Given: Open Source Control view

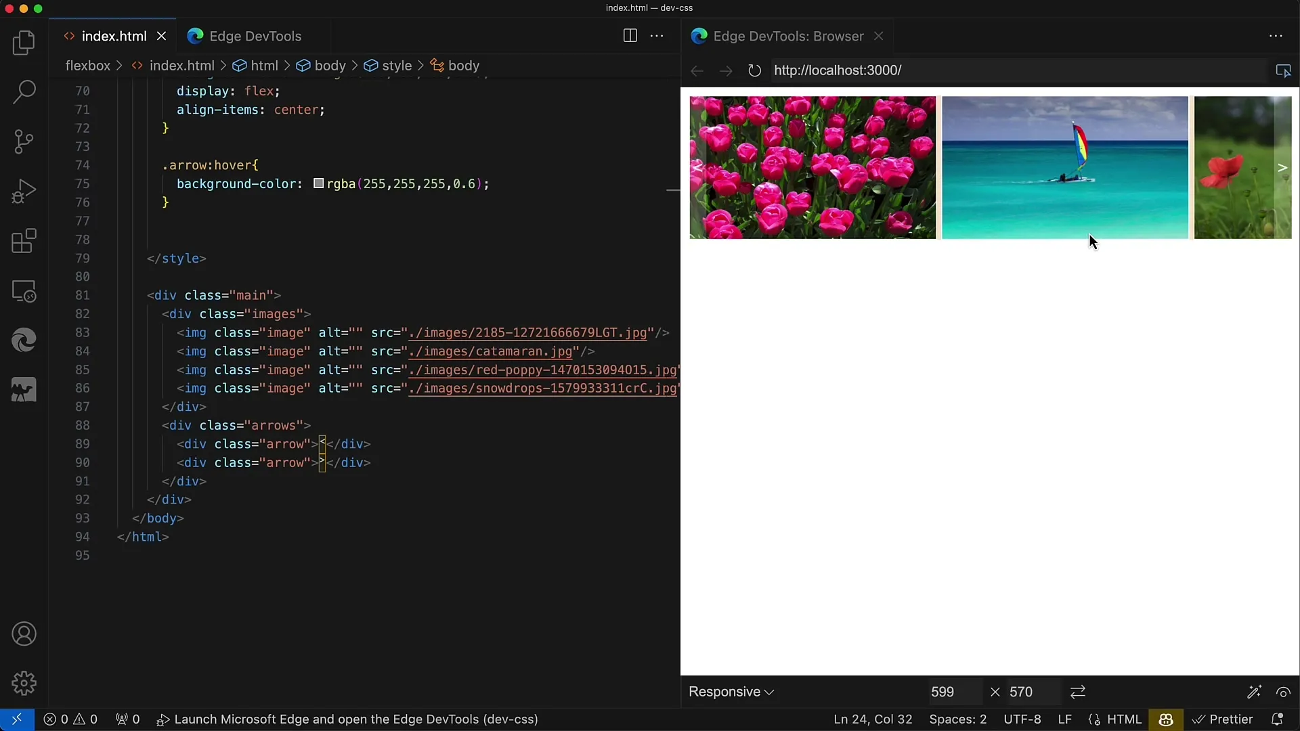Looking at the screenshot, I should click(24, 141).
